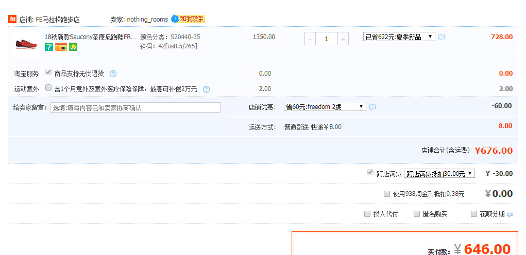The width and height of the screenshot is (526, 255).
Task: Click the help icon beside 无忧退货
Action: tap(113, 74)
